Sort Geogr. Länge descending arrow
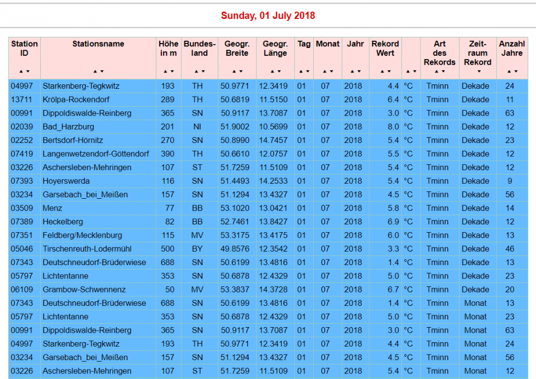The width and height of the screenshot is (536, 379). click(279, 71)
